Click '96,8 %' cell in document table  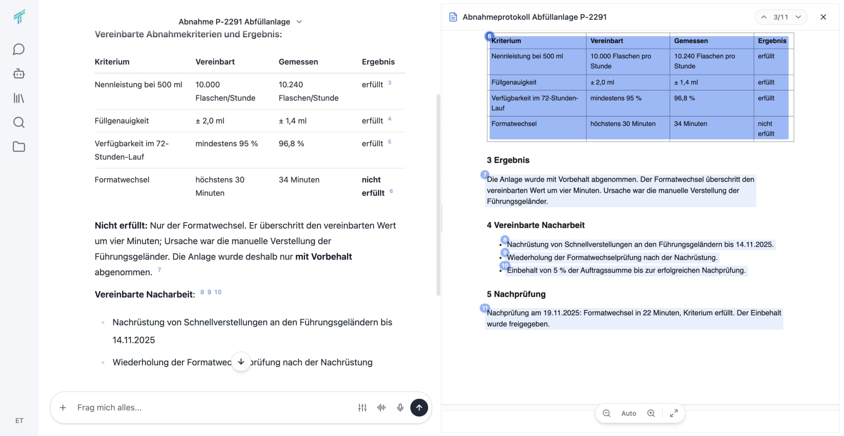684,98
